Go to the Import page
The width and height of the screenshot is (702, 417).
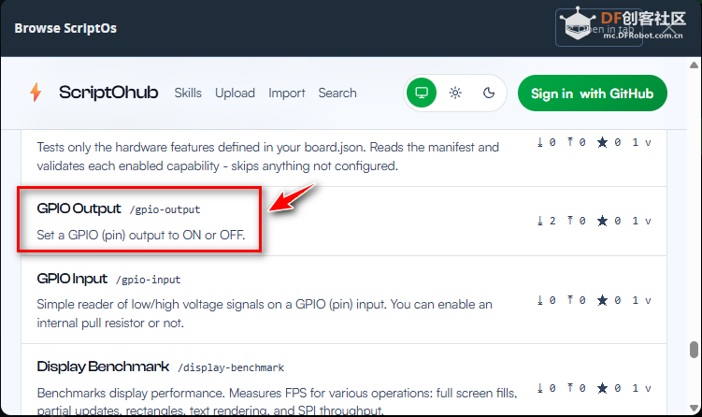[x=287, y=93]
